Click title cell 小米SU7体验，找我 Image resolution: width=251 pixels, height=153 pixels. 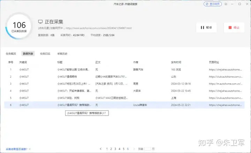[x=68, y=98]
